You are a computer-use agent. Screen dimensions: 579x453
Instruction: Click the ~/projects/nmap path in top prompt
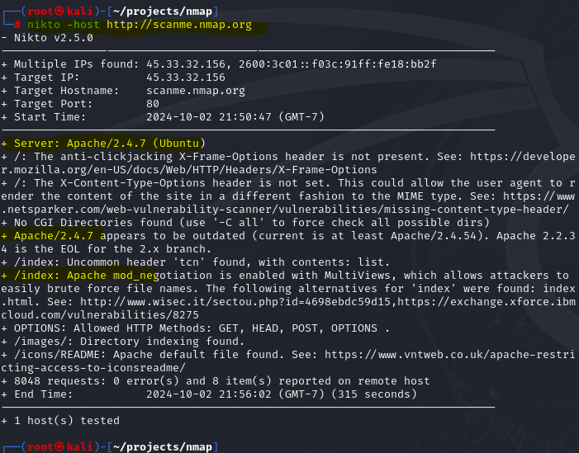pyautogui.click(x=163, y=12)
